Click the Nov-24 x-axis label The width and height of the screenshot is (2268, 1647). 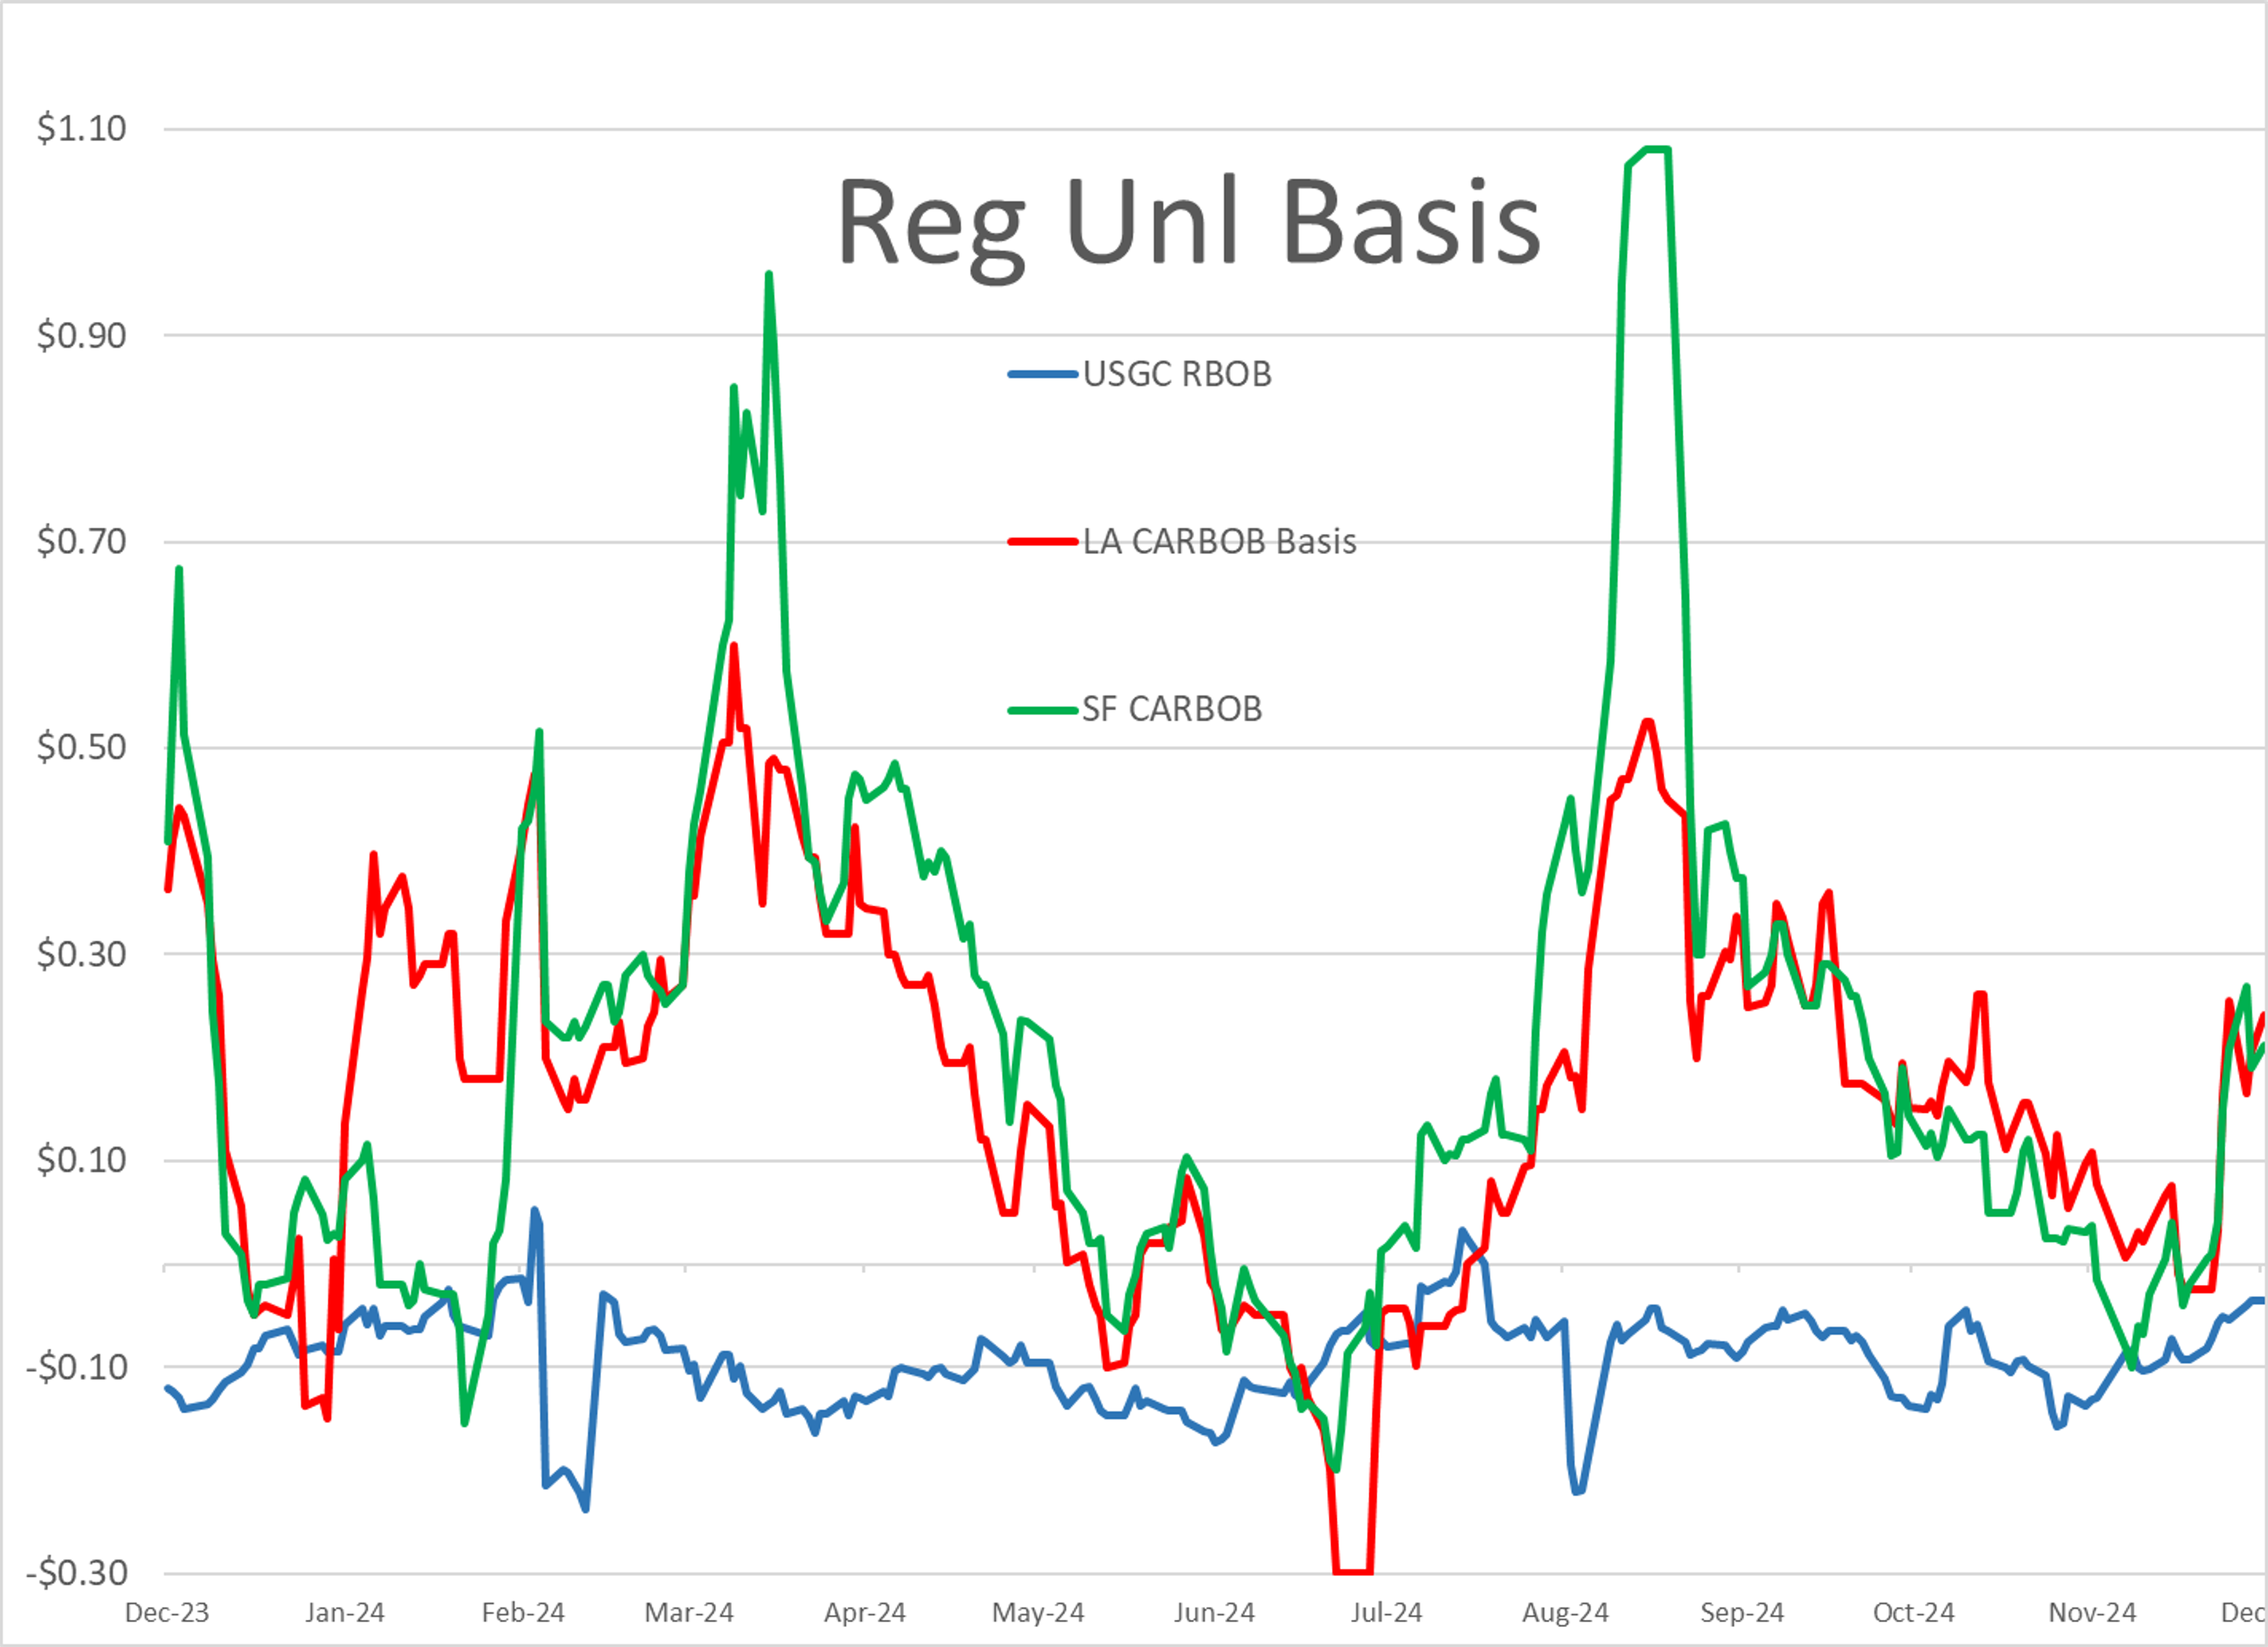click(2092, 1613)
